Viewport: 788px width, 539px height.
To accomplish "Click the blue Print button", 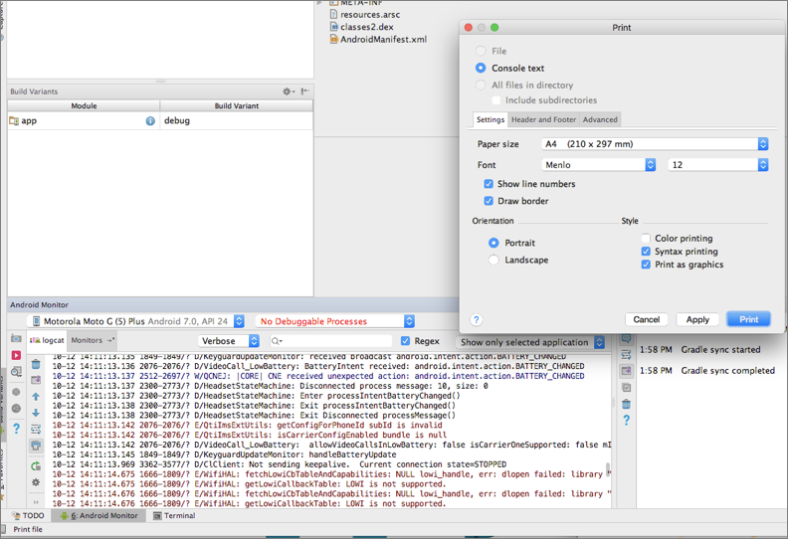I will (x=749, y=319).
